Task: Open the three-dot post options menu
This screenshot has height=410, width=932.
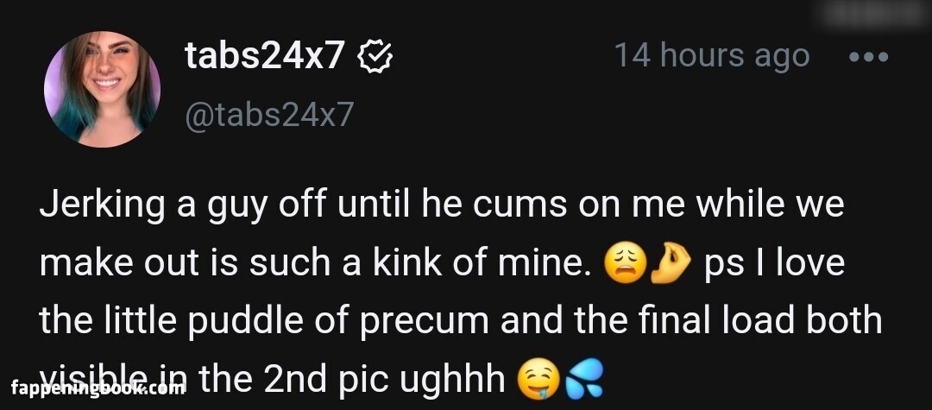Action: [868, 57]
